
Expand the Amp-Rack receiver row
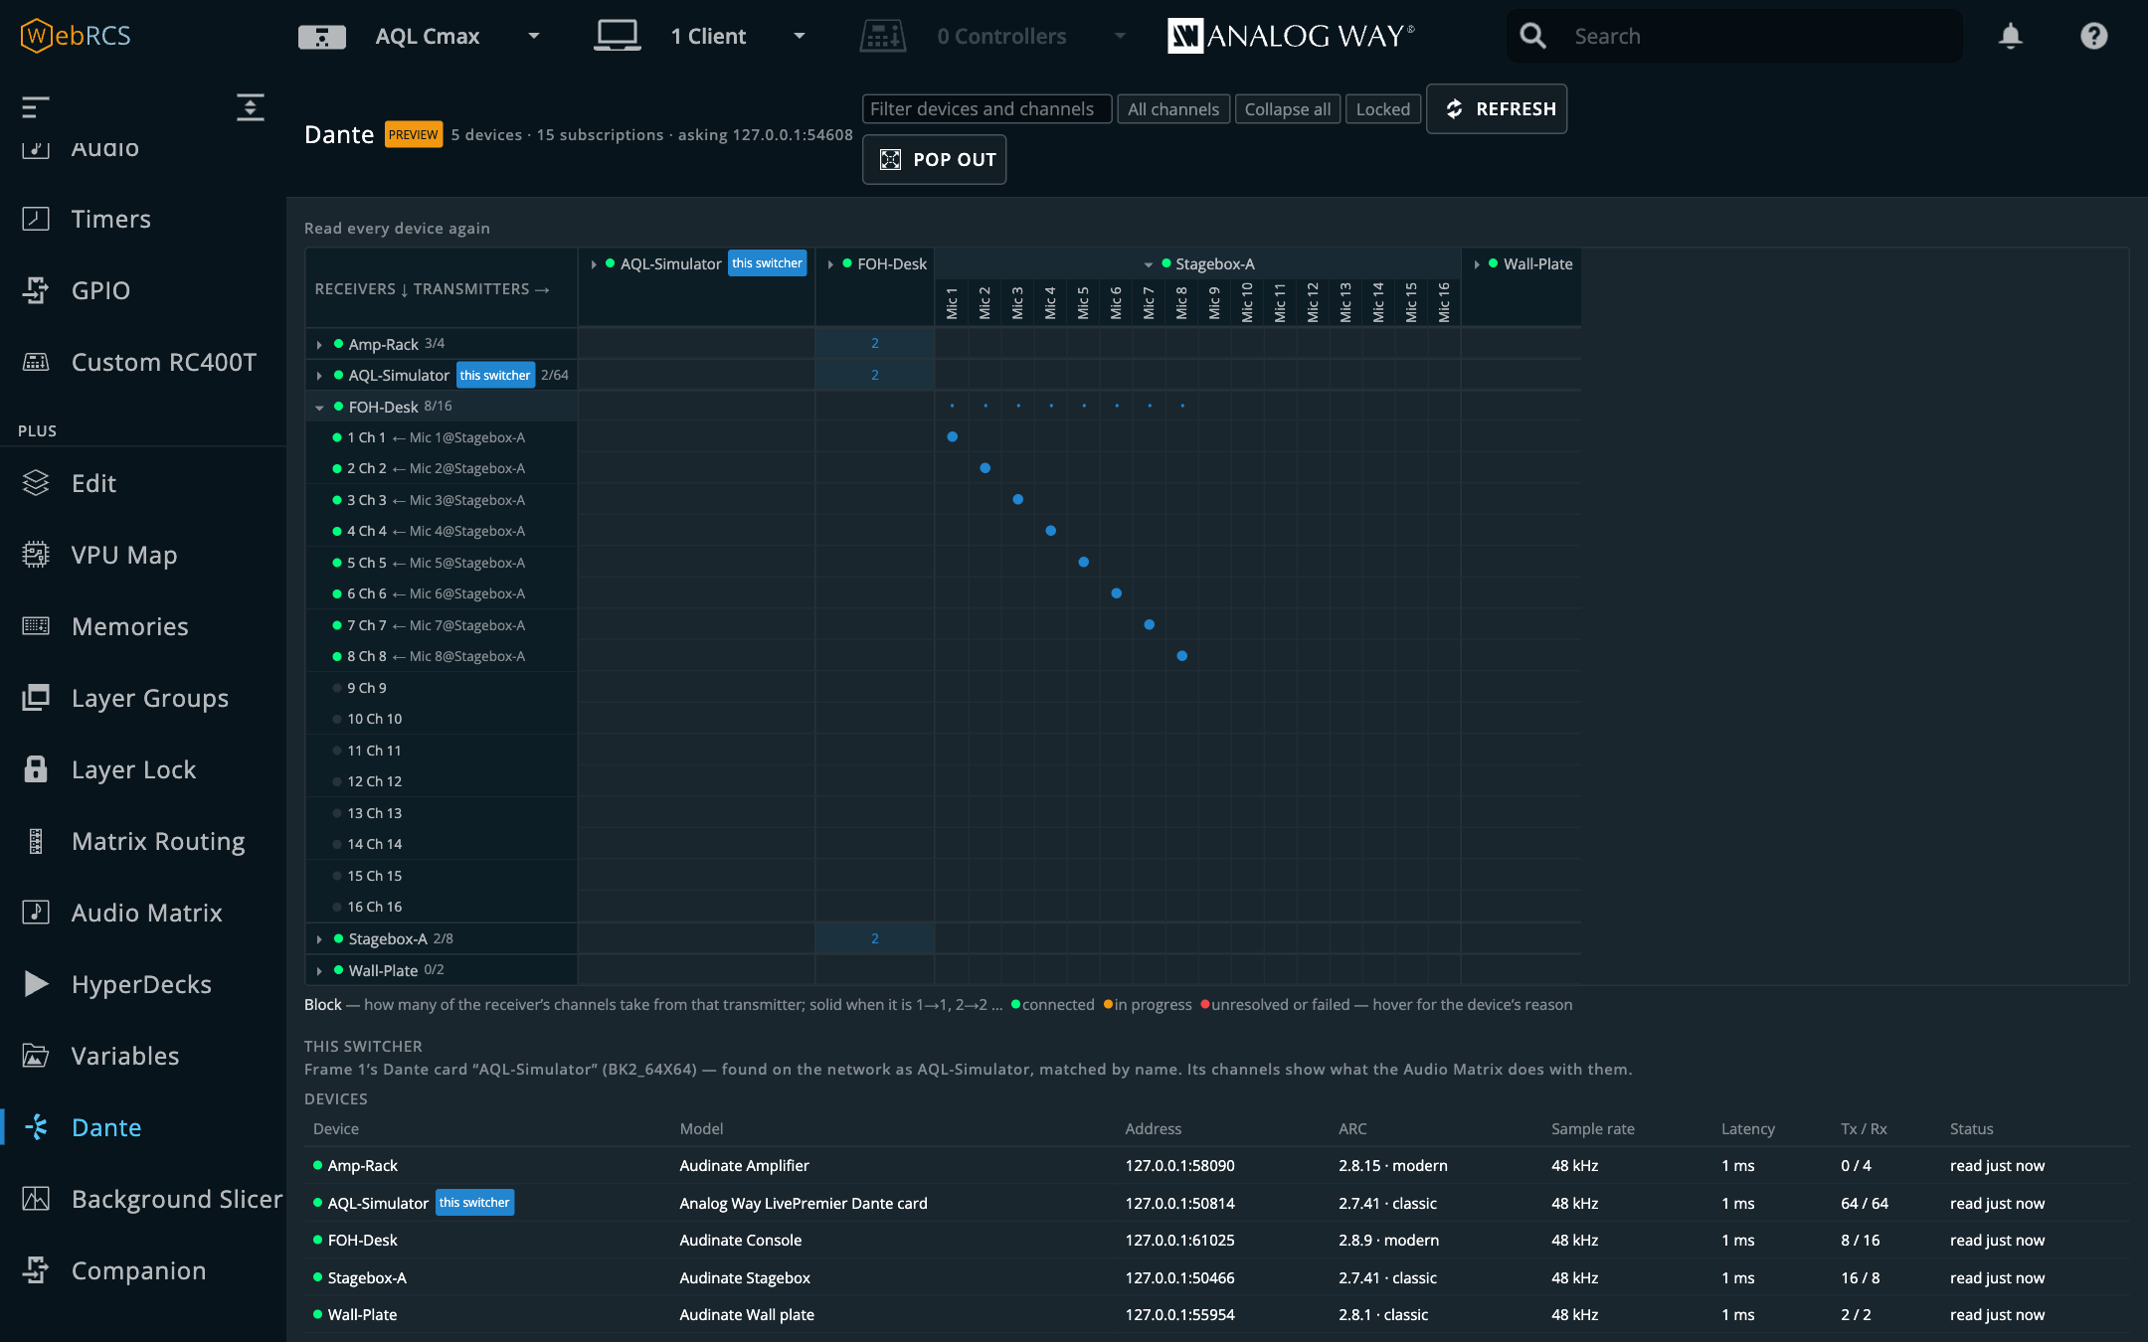click(x=319, y=344)
